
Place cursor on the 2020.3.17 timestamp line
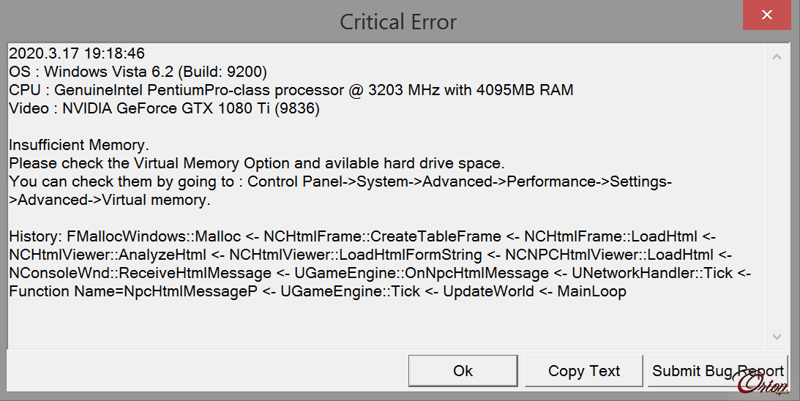click(77, 53)
